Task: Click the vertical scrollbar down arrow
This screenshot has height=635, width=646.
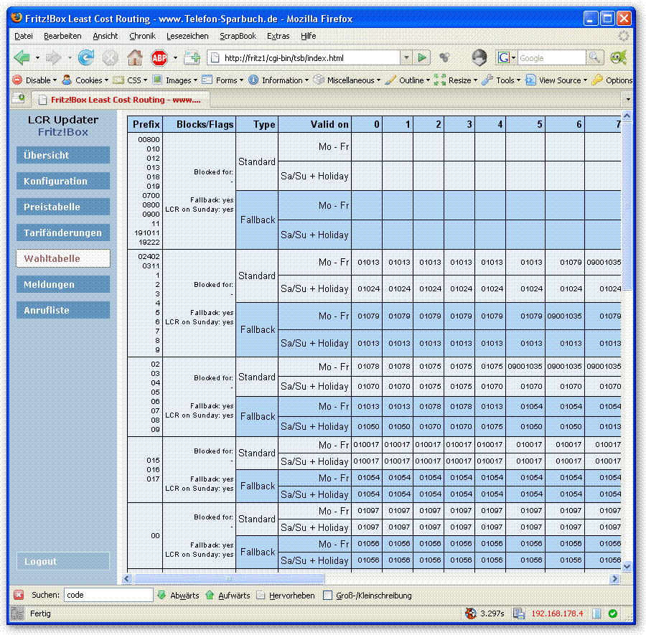Action: pos(627,567)
